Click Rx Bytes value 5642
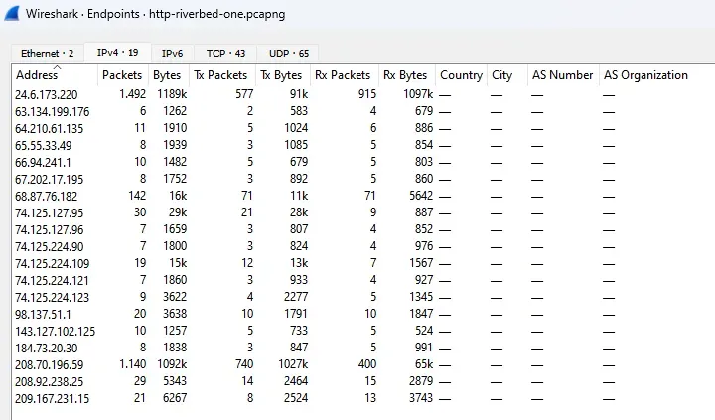 (421, 196)
